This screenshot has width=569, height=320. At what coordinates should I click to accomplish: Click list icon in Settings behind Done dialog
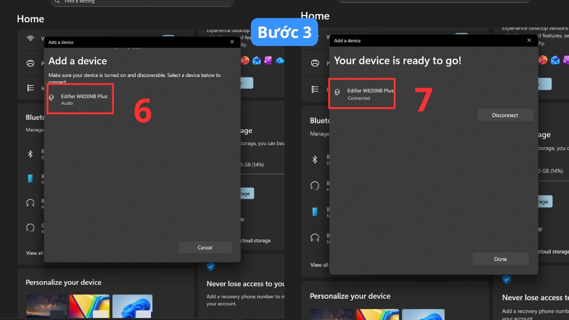click(x=315, y=89)
